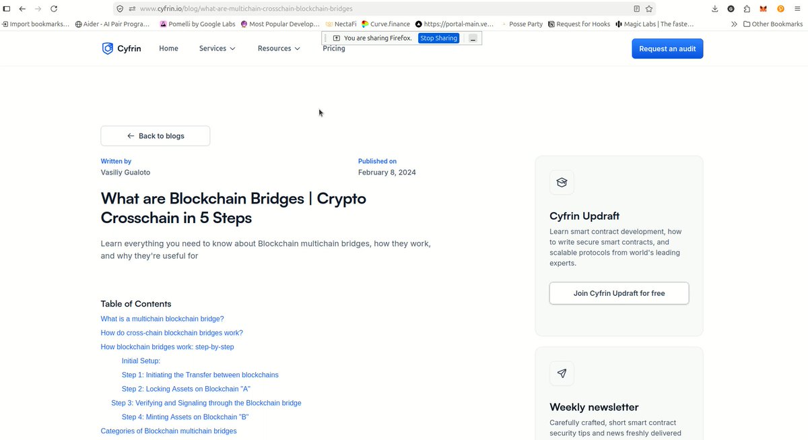Open the extensions puzzle-piece menu
808x440 pixels.
tap(747, 9)
